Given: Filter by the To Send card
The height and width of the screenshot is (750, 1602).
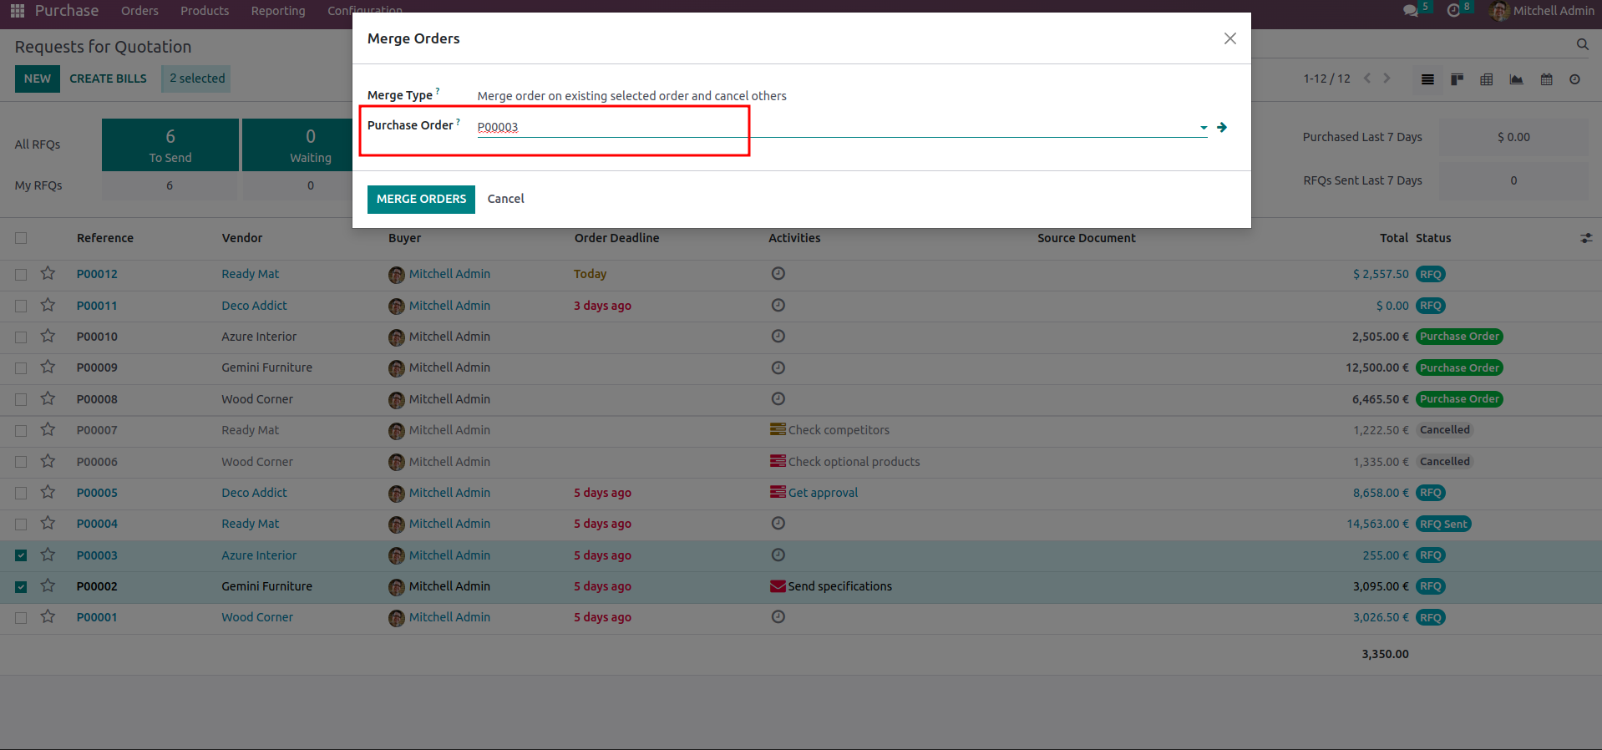Looking at the screenshot, I should point(170,144).
